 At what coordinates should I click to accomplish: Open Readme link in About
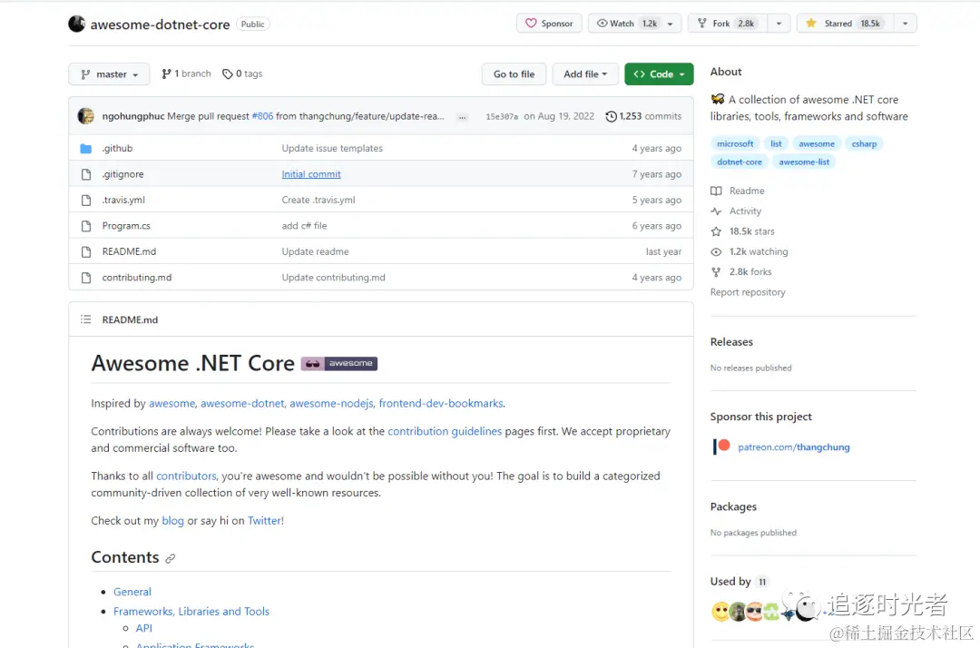[738, 191]
